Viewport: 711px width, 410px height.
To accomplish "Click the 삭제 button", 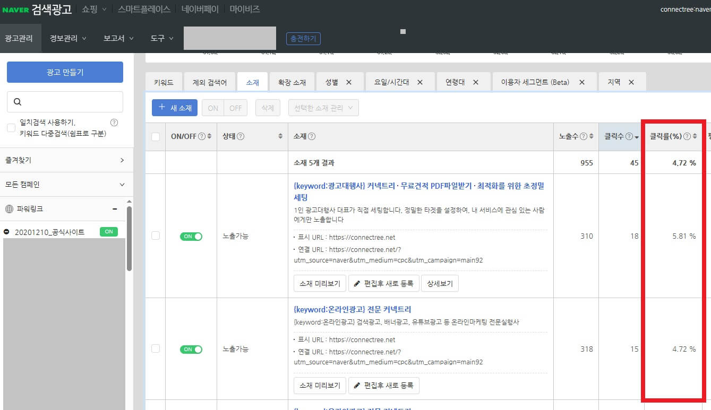I will click(268, 108).
